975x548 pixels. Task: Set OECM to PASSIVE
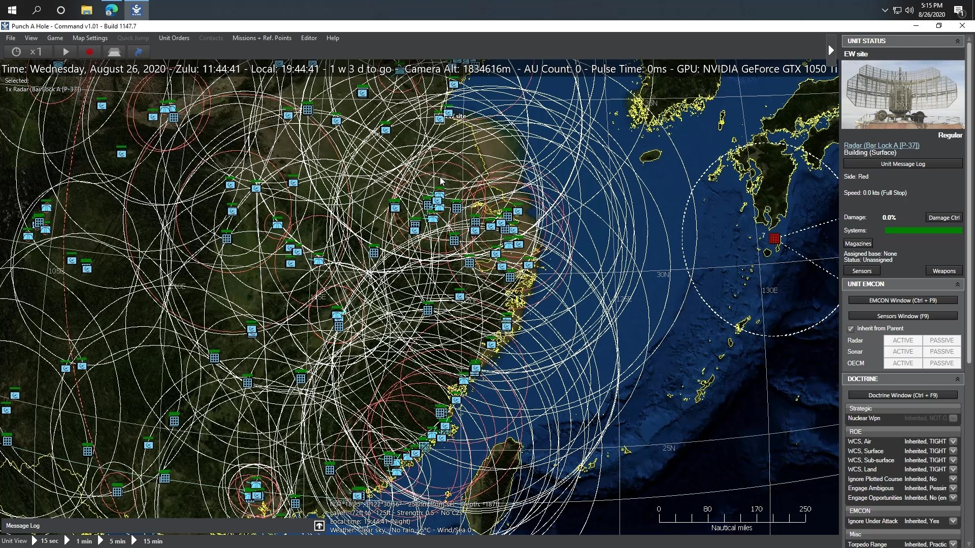click(941, 363)
